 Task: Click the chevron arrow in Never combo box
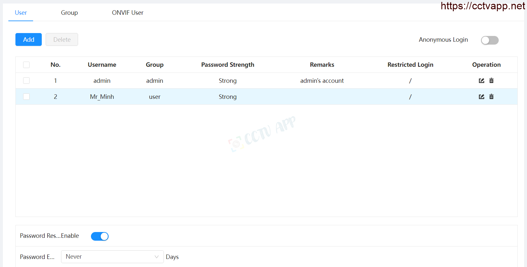156,257
